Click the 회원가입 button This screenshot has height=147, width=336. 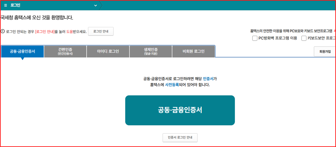[325, 52]
